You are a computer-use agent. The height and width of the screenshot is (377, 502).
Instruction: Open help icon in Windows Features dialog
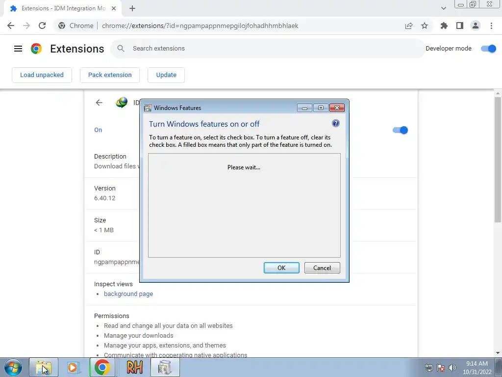335,123
